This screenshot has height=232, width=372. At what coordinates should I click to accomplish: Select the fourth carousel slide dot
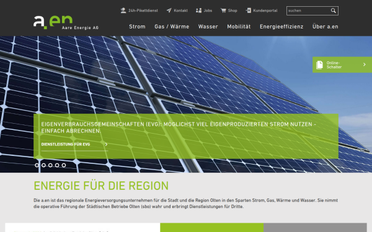tap(57, 165)
